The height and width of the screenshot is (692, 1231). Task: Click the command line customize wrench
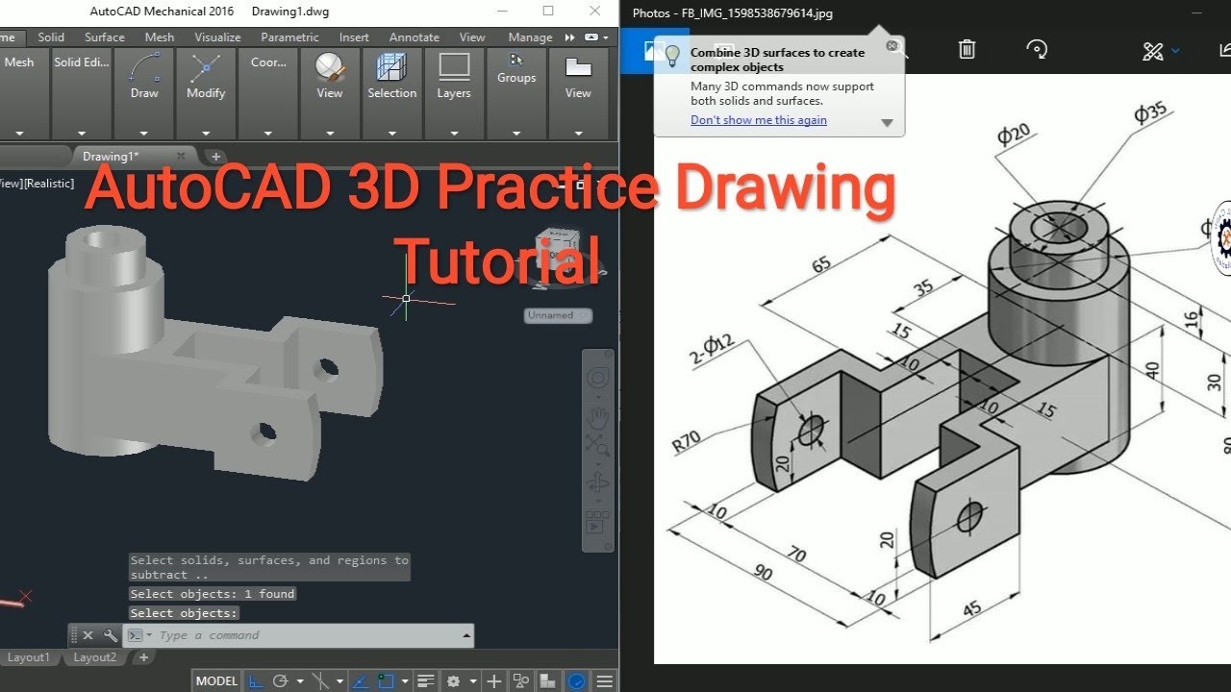(x=111, y=635)
